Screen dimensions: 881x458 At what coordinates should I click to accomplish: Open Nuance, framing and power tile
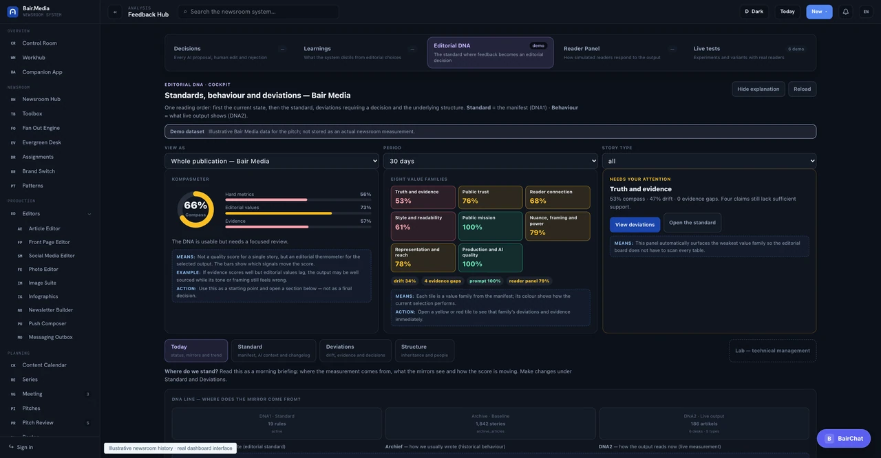tap(558, 226)
